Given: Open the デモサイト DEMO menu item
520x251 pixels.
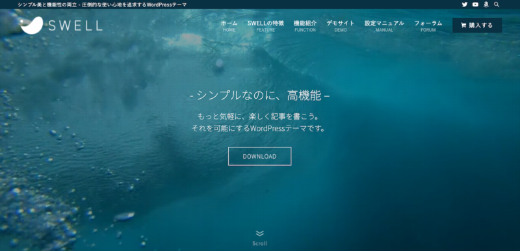Looking at the screenshot, I should click(x=340, y=26).
